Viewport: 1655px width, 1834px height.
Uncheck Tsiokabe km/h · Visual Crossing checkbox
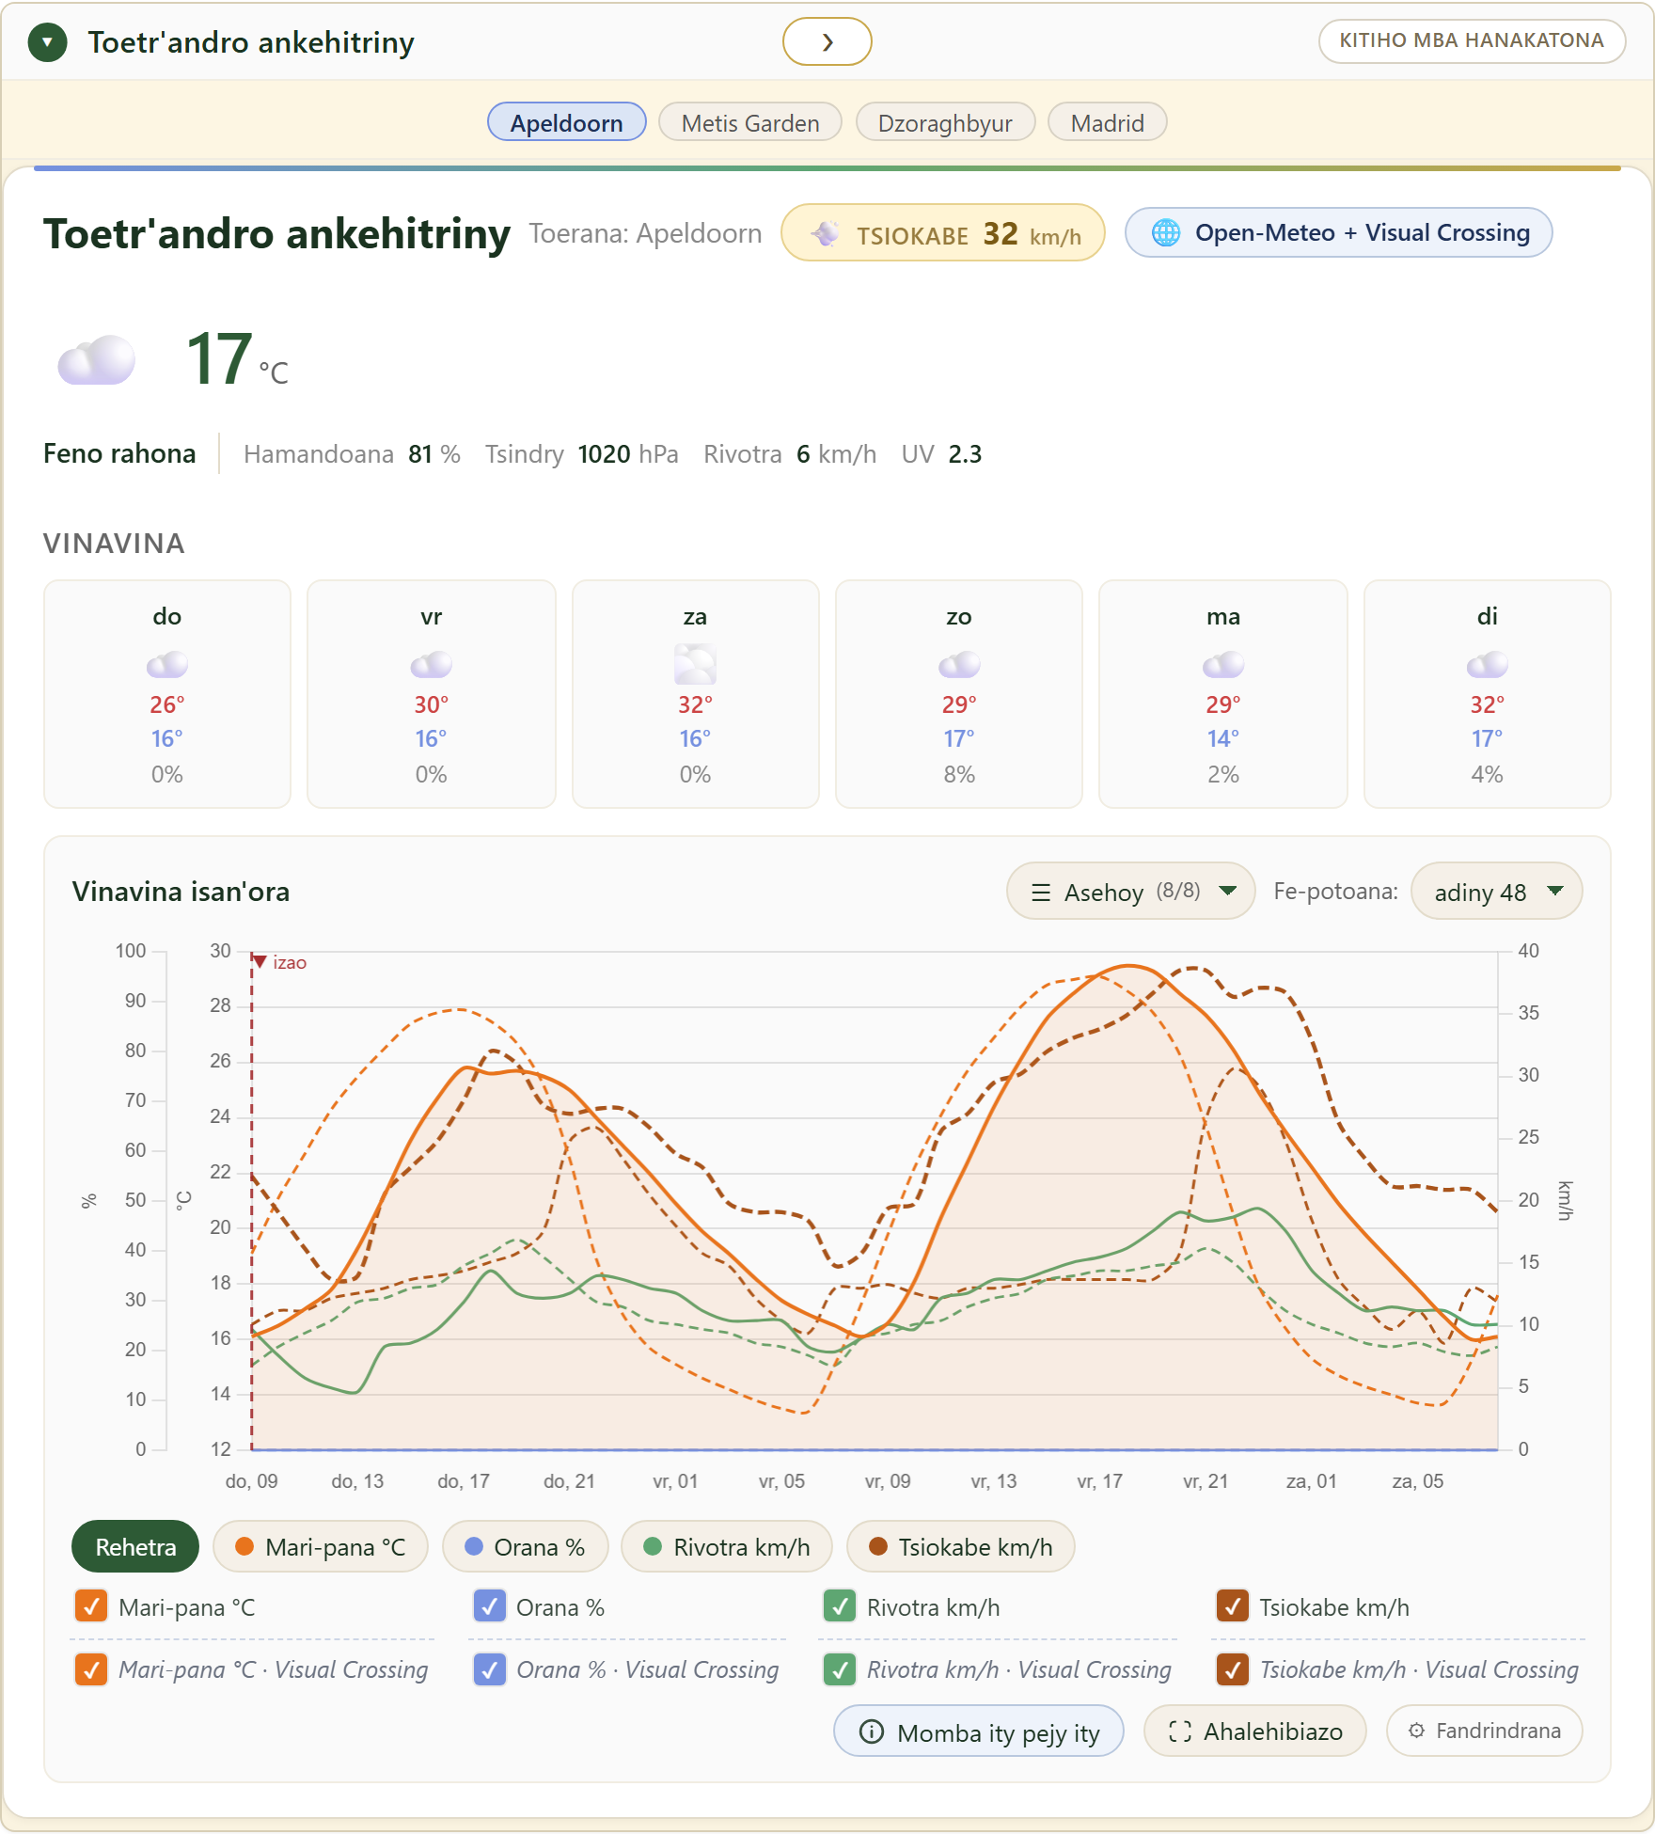(x=1232, y=1669)
